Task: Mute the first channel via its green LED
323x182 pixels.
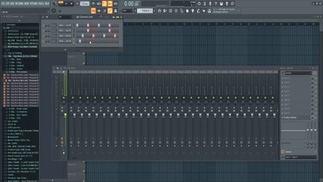Action: (x=43, y=25)
